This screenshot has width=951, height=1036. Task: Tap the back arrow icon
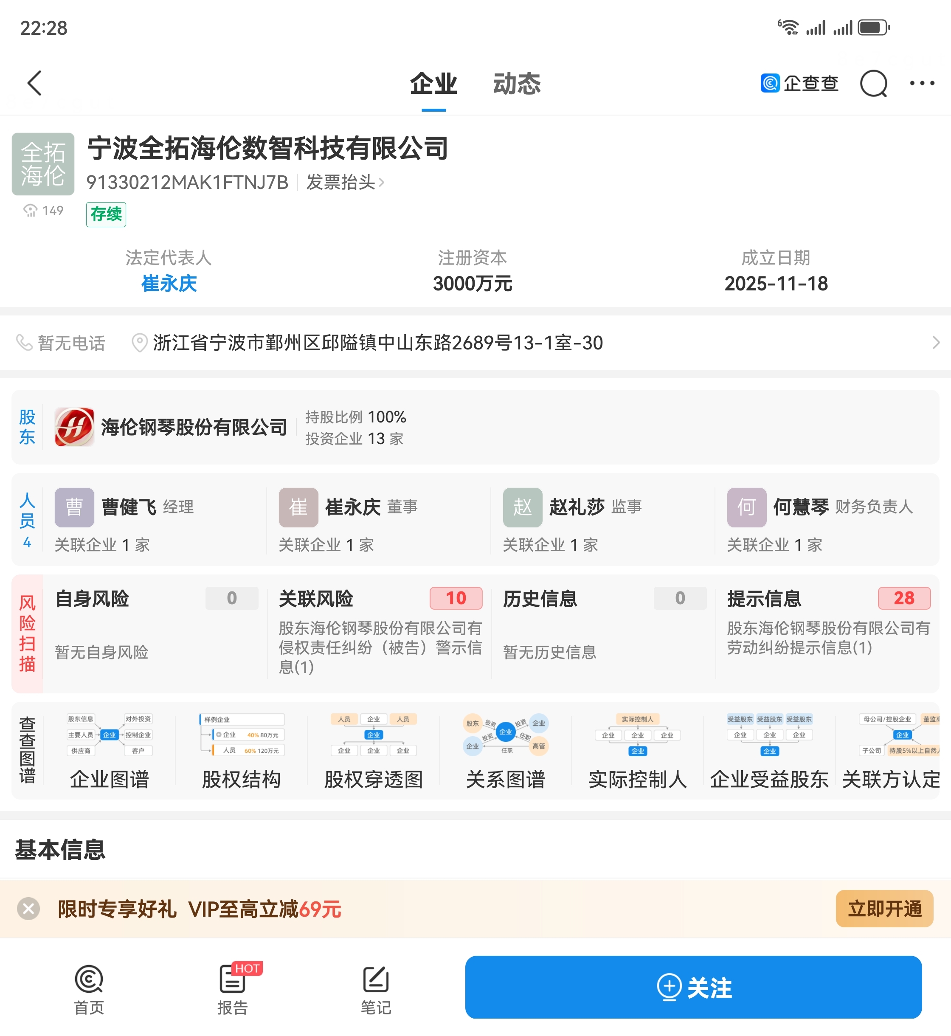pos(34,83)
